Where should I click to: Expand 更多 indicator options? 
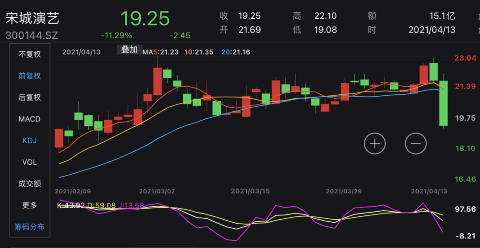[30, 205]
